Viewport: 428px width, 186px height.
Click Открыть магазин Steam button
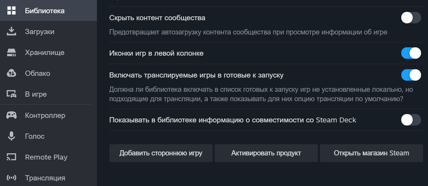[371, 153]
